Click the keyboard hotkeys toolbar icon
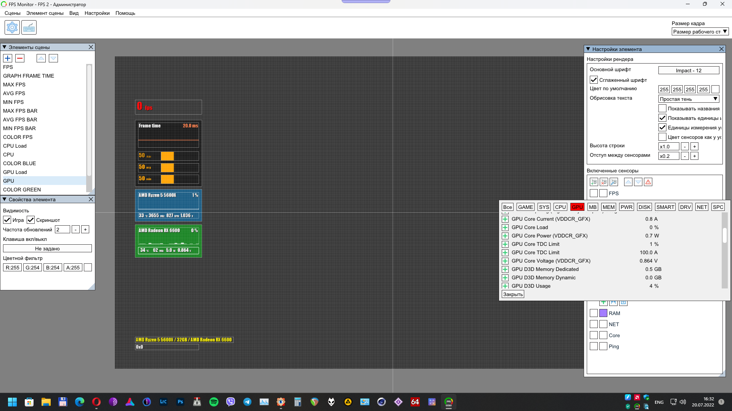Screen dimensions: 732x411 click(29, 27)
